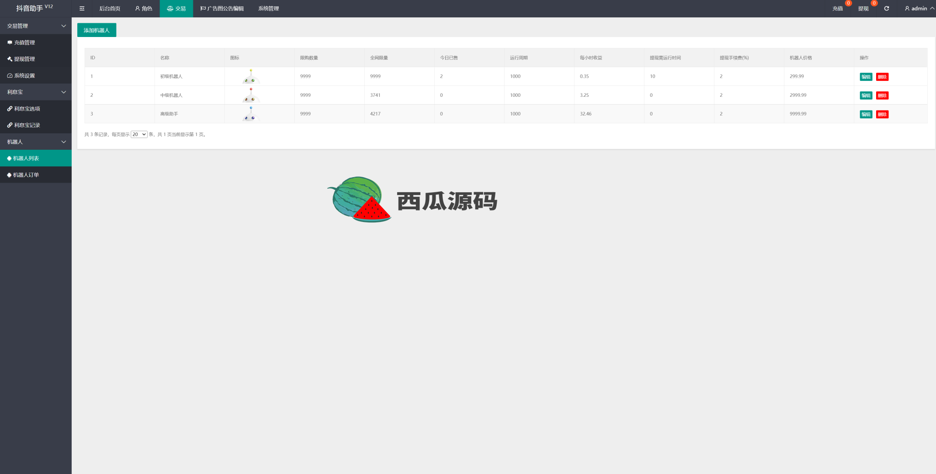This screenshot has height=474, width=936.
Task: Open 充值管理 in the sidebar
Action: point(36,42)
